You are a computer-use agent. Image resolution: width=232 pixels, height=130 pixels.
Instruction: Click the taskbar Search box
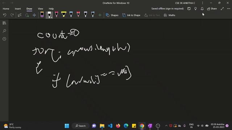(x=80, y=126)
